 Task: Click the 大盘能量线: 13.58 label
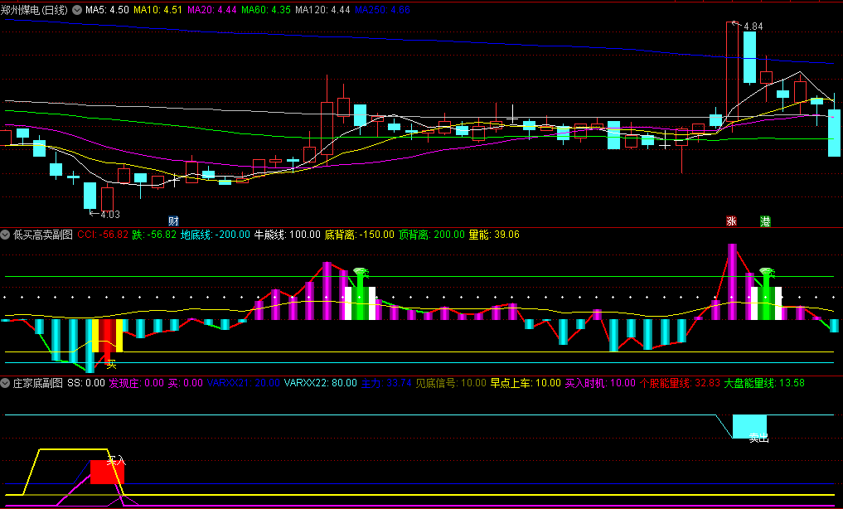coord(764,383)
